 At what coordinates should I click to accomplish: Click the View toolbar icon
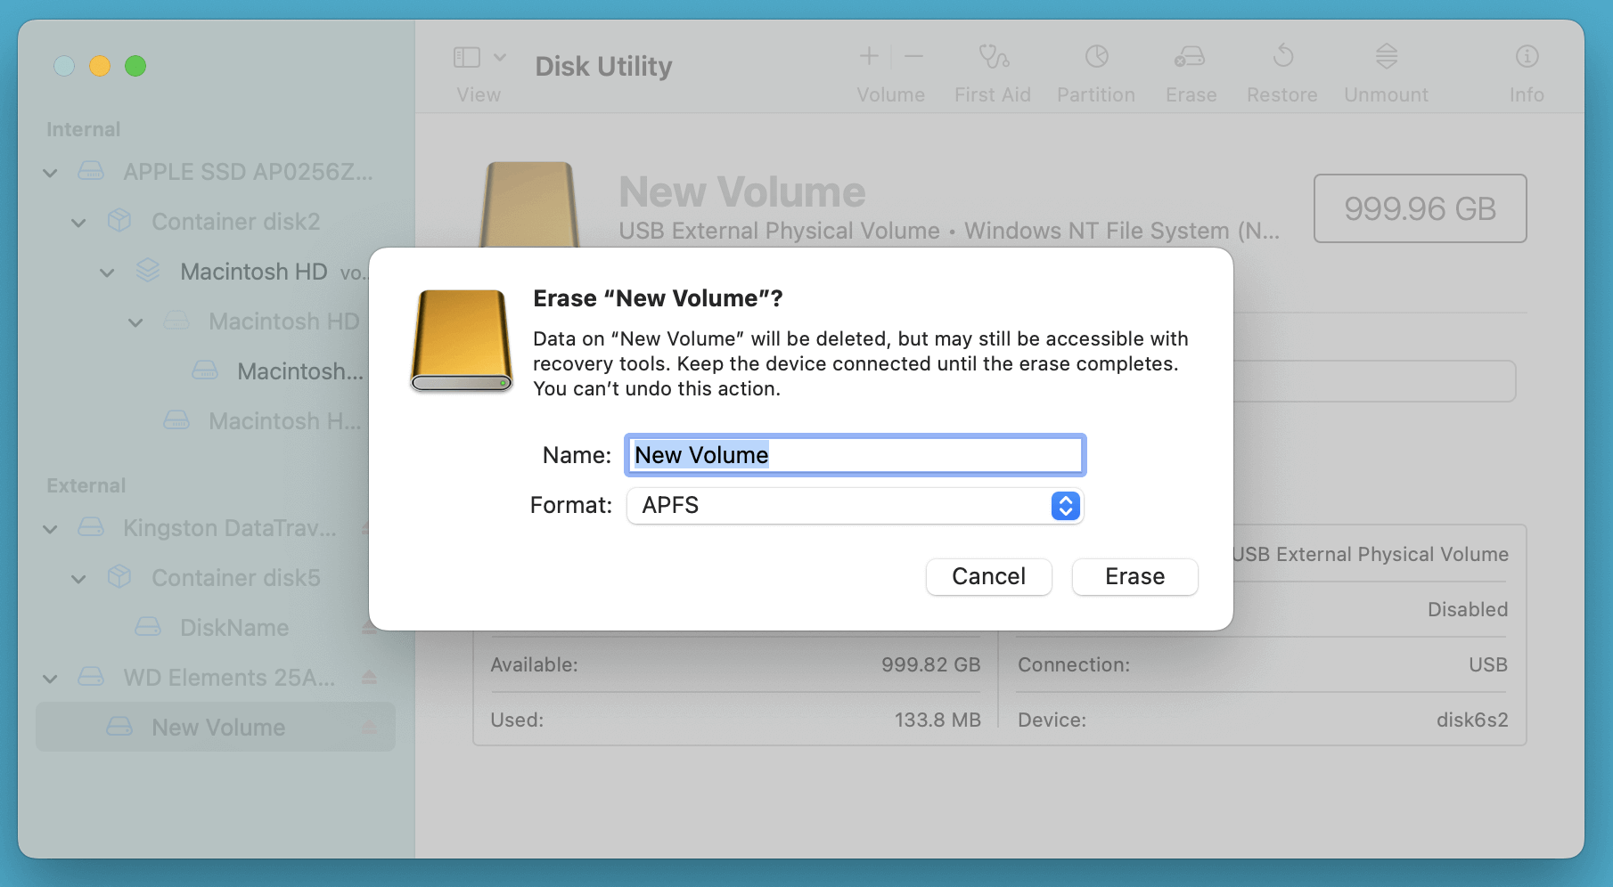tap(466, 56)
